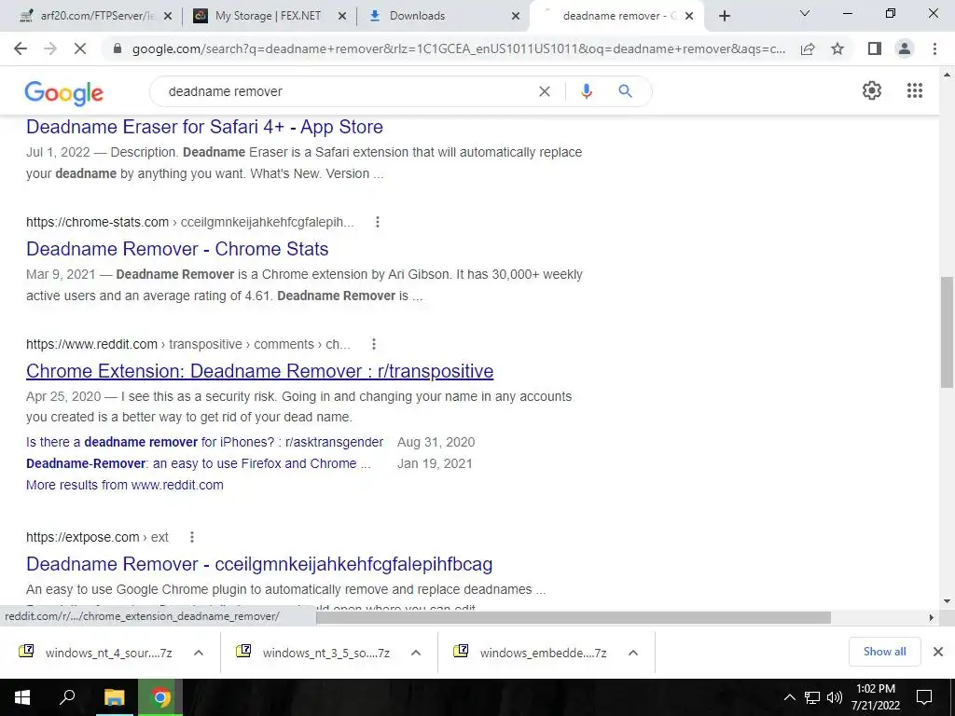Open Deadname Eraser for Safari result
Screen dimensions: 955x716
(204, 127)
